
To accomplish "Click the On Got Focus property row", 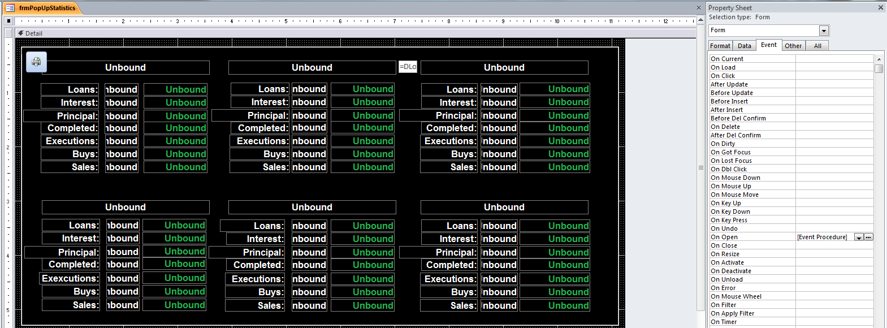I will click(x=791, y=152).
